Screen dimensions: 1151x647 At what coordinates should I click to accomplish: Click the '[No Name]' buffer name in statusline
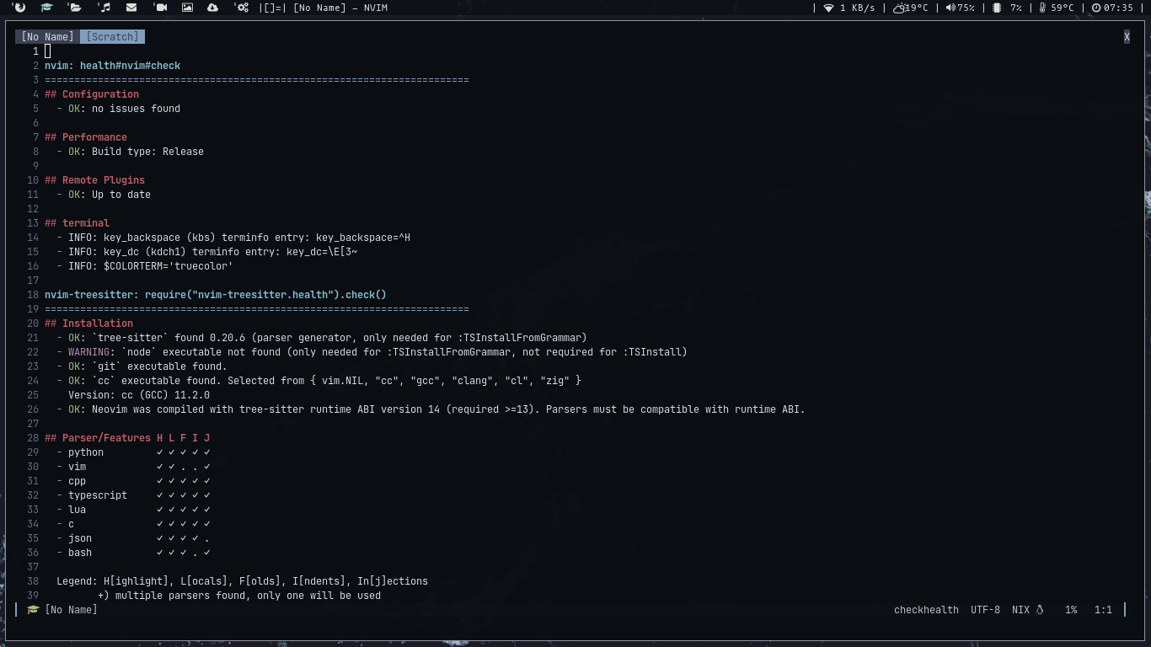(x=71, y=610)
